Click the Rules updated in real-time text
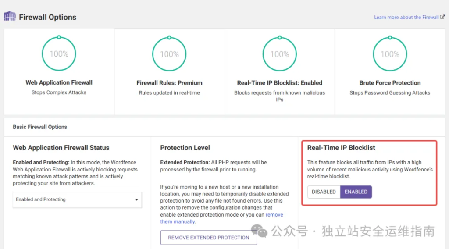This screenshot has width=449, height=249. coord(169,93)
